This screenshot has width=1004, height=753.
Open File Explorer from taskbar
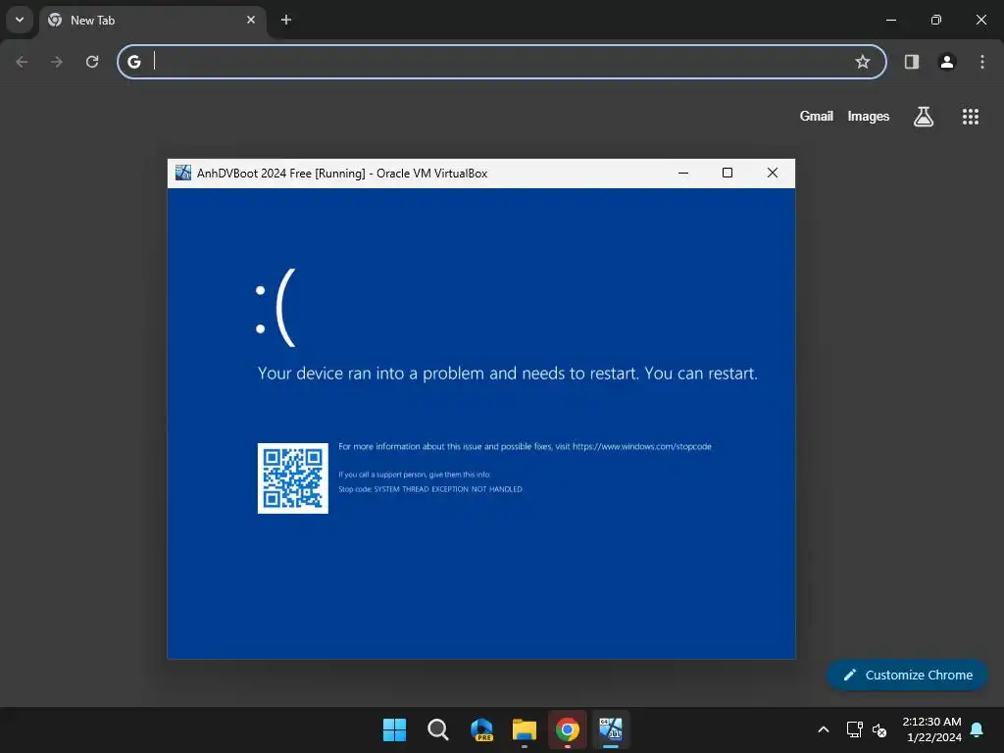[525, 729]
